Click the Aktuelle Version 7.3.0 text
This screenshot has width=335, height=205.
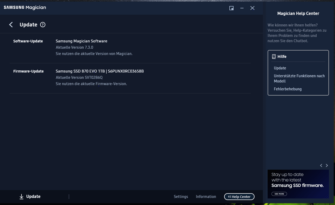[74, 47]
